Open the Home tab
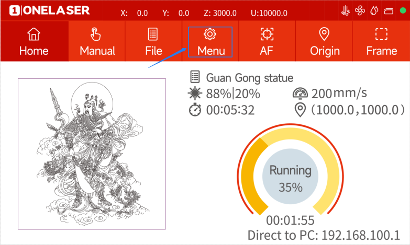The height and width of the screenshot is (245, 410). pyautogui.click(x=34, y=41)
